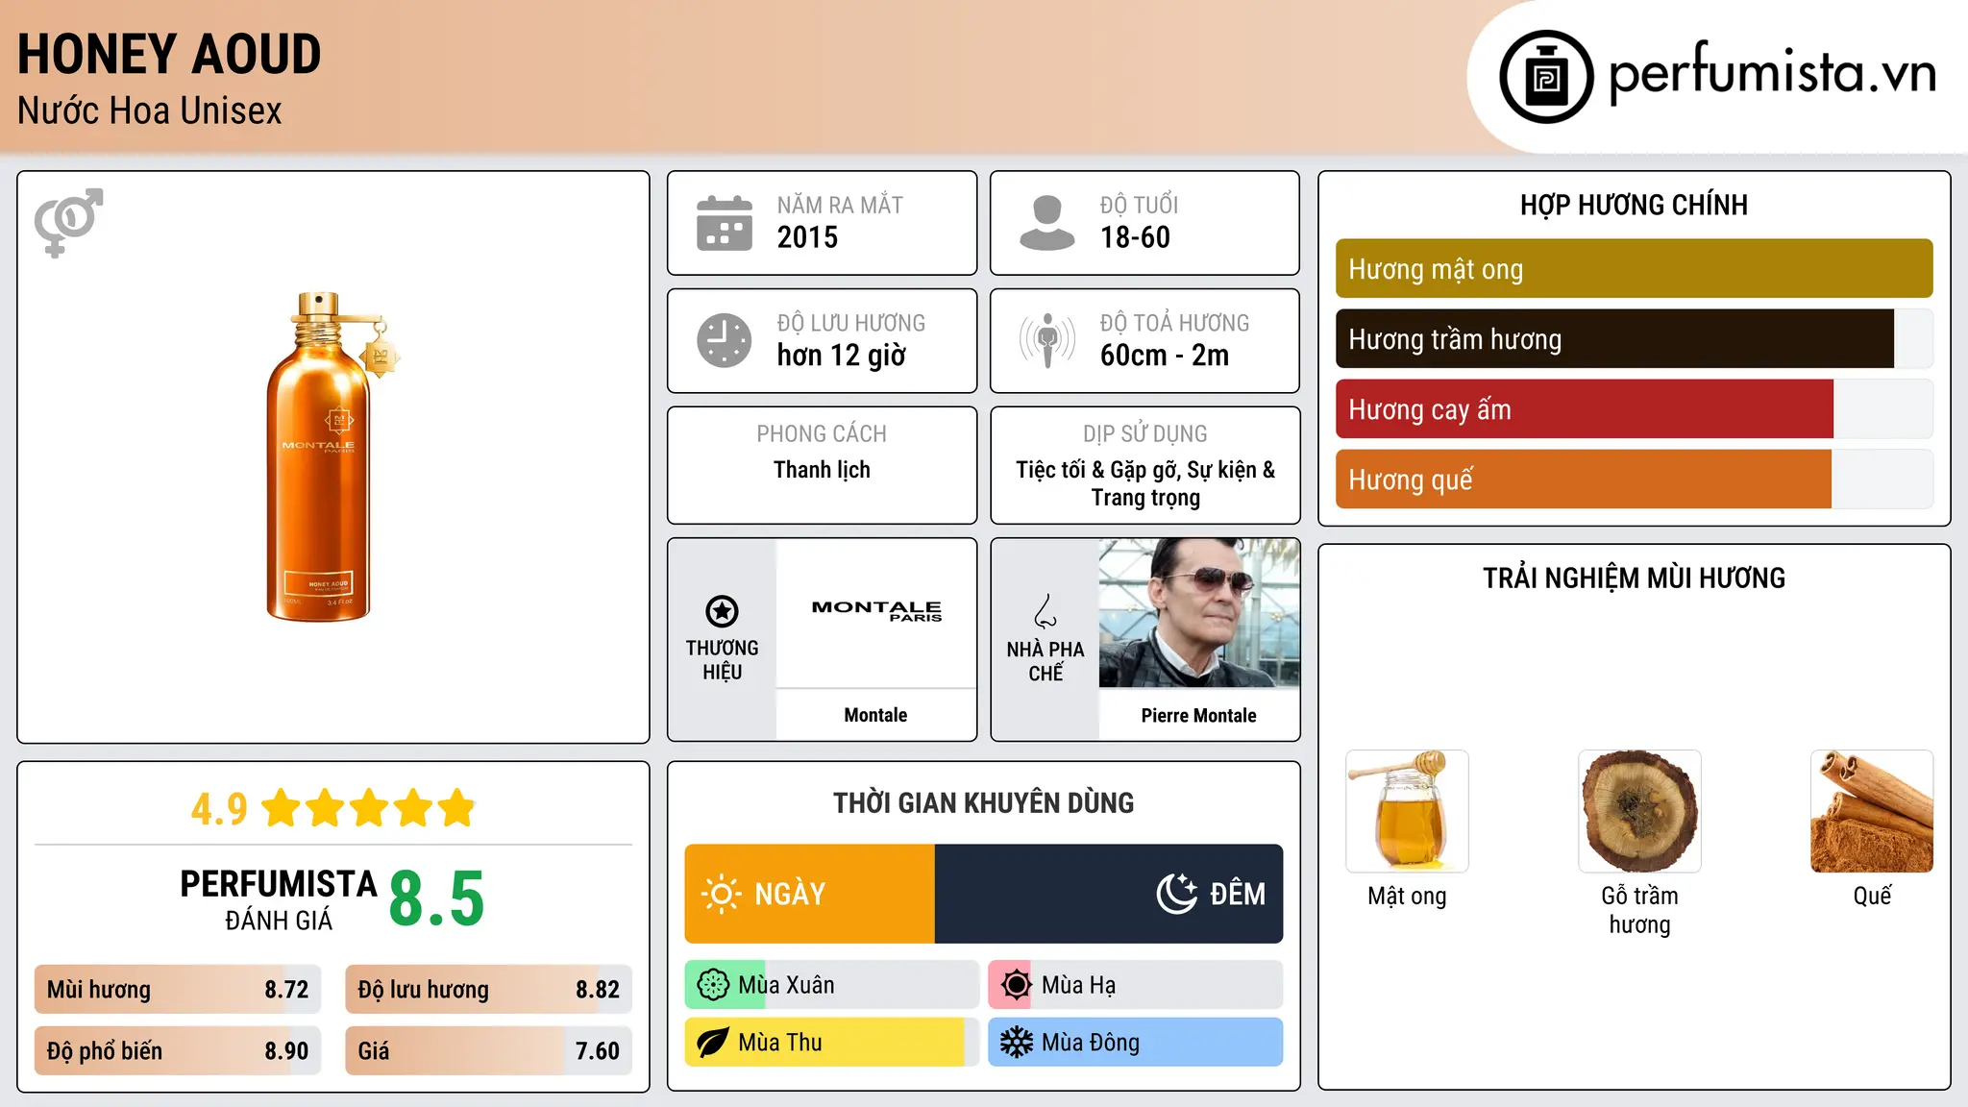Click the Độ phổ biến 8.90 score bar
This screenshot has height=1107, width=1968.
tap(178, 1051)
